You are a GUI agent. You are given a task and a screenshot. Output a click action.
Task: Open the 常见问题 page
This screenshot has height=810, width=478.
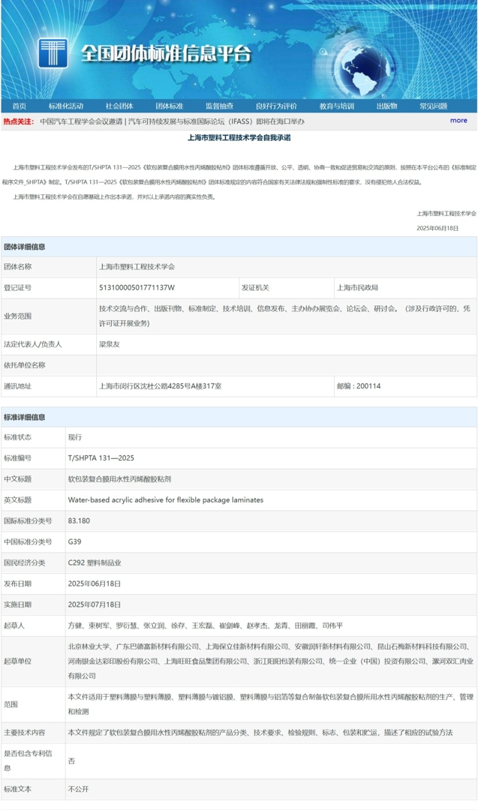[x=433, y=106]
